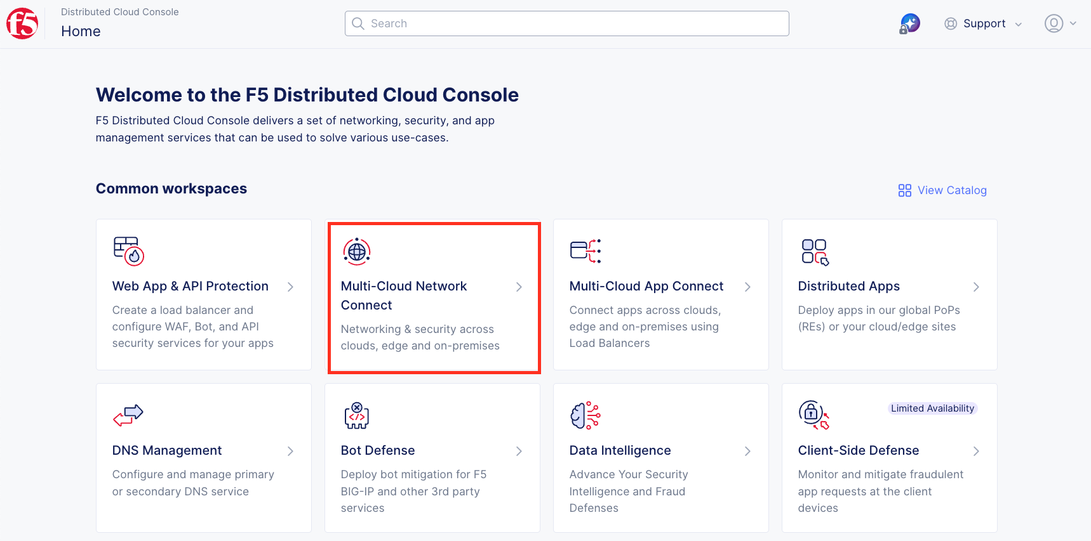Click the Web App & API Protection firewall icon

(x=129, y=251)
